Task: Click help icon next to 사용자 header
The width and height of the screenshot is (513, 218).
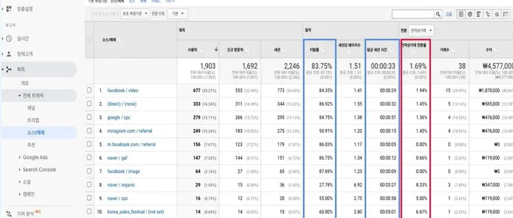Action: pos(201,50)
